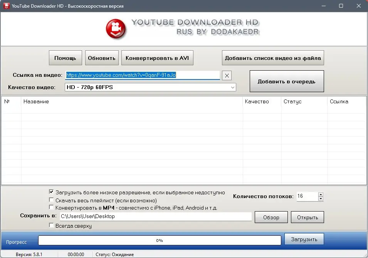Screen dimensions: 368x258
Task: Click the Обзор browse button
Action: click(x=271, y=217)
